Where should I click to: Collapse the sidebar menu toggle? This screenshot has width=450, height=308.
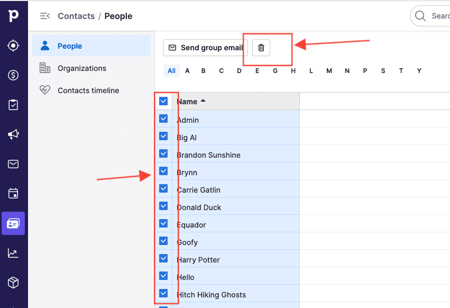(45, 16)
